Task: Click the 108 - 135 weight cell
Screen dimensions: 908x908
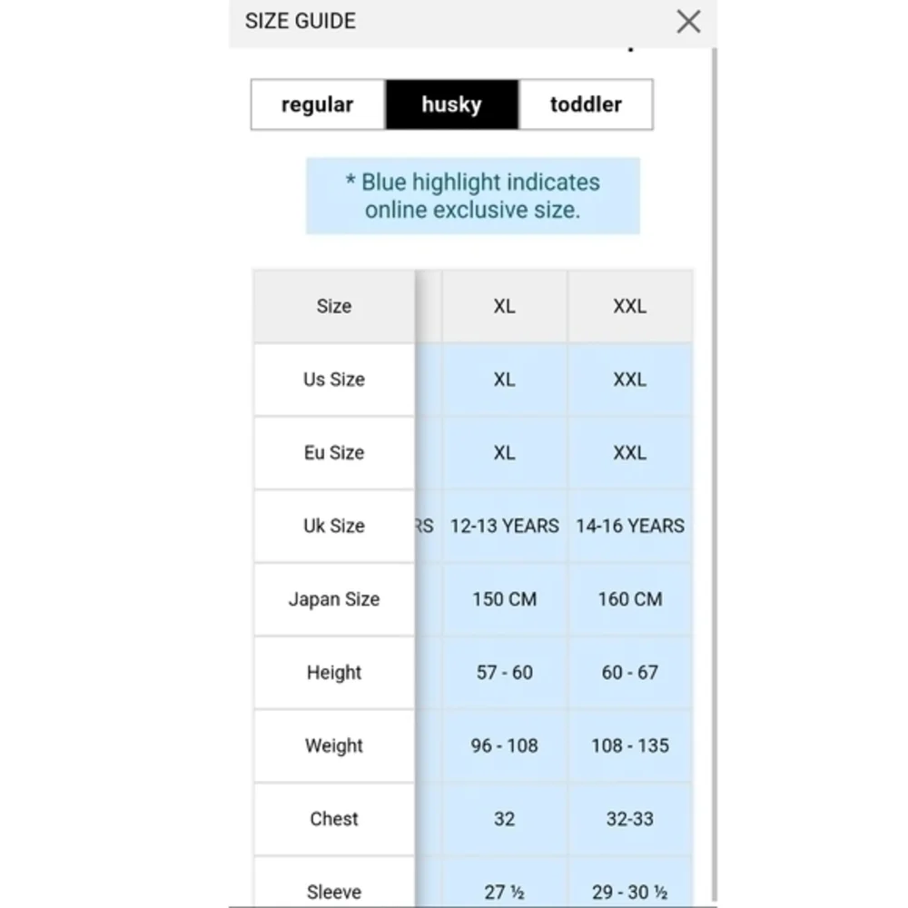Action: 630,745
